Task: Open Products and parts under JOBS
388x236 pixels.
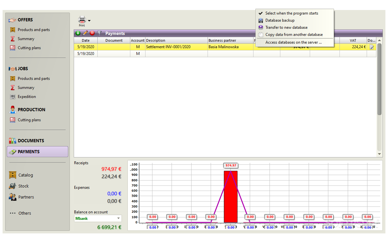Action: tap(34, 79)
